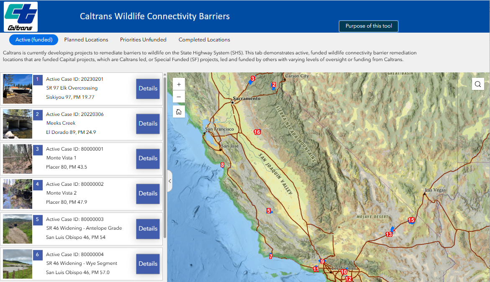
Task: Click Wye Segment photo thumbnail
Action: pyautogui.click(x=18, y=264)
